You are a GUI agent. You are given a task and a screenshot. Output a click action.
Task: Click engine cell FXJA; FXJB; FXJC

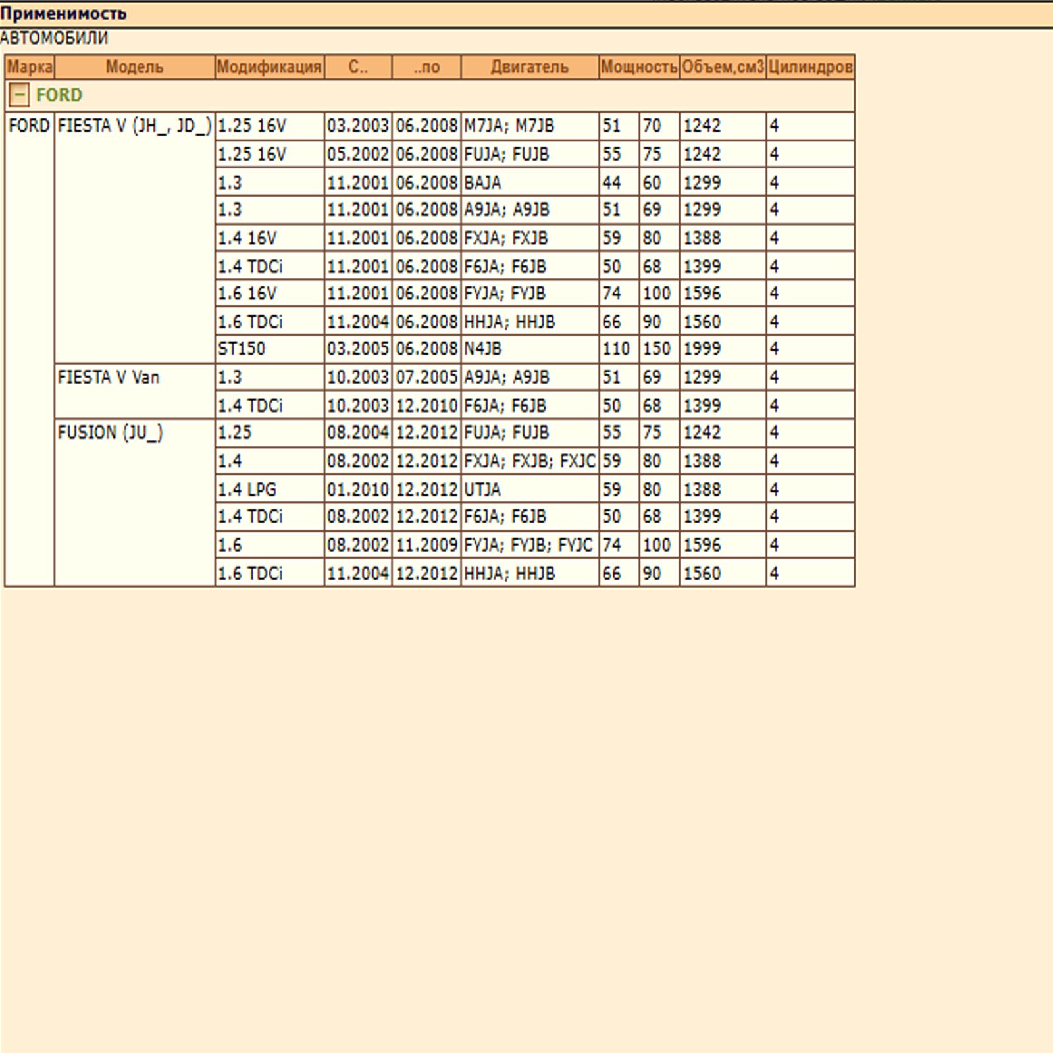pyautogui.click(x=529, y=461)
